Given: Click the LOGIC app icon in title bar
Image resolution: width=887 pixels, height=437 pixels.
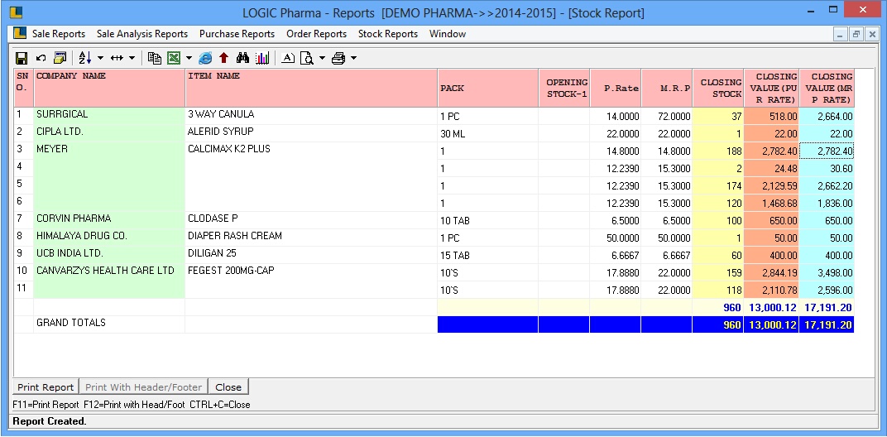Looking at the screenshot, I should tap(17, 11).
